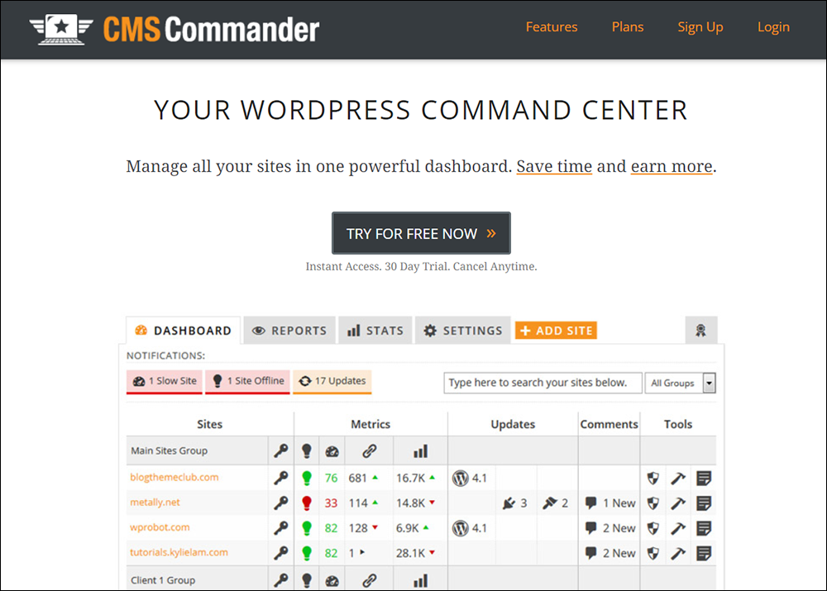Toggle the green status bulb for blogthemeclub.com

[307, 478]
